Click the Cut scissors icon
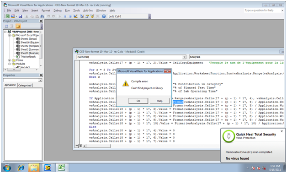The image size is (287, 173). (27, 16)
